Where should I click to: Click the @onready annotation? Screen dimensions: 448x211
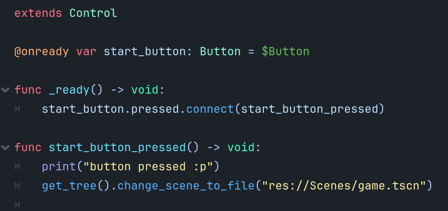(41, 52)
